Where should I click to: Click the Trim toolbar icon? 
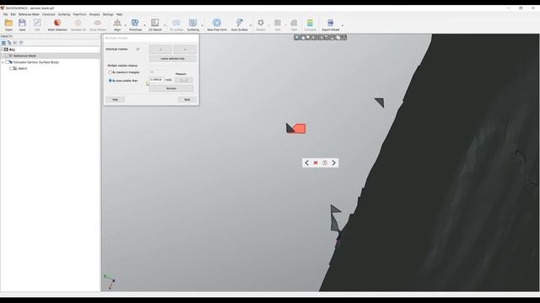tap(278, 23)
